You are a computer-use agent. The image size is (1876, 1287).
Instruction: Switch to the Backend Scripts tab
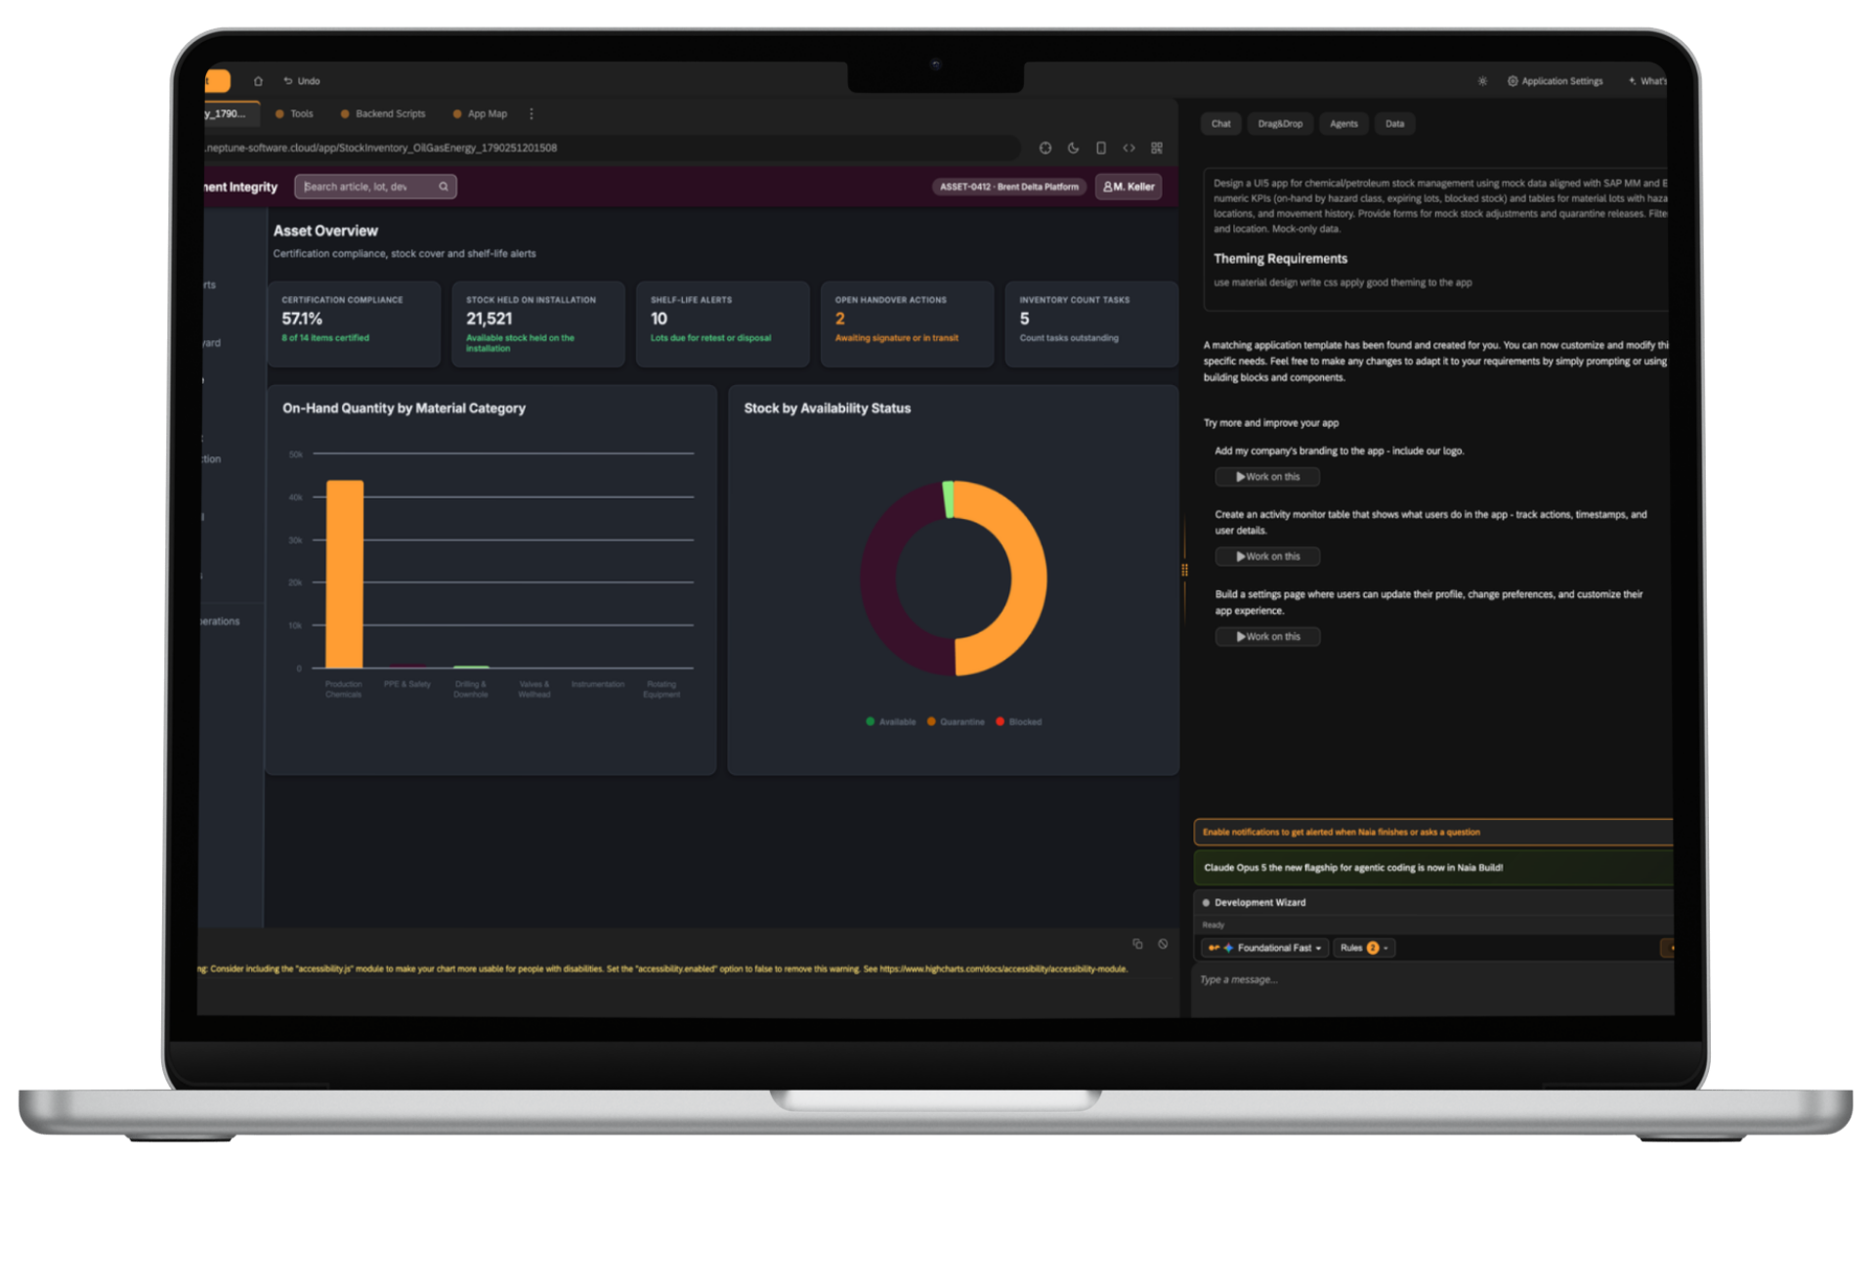point(383,114)
